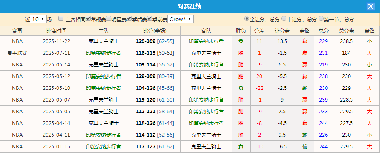Screen dimensions: 380x153
Task: Enable the 明星赛 checkbox
Action: point(109,19)
